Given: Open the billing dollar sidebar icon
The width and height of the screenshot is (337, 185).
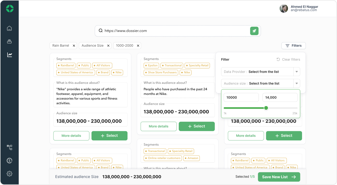Looking at the screenshot, I should (10, 161).
